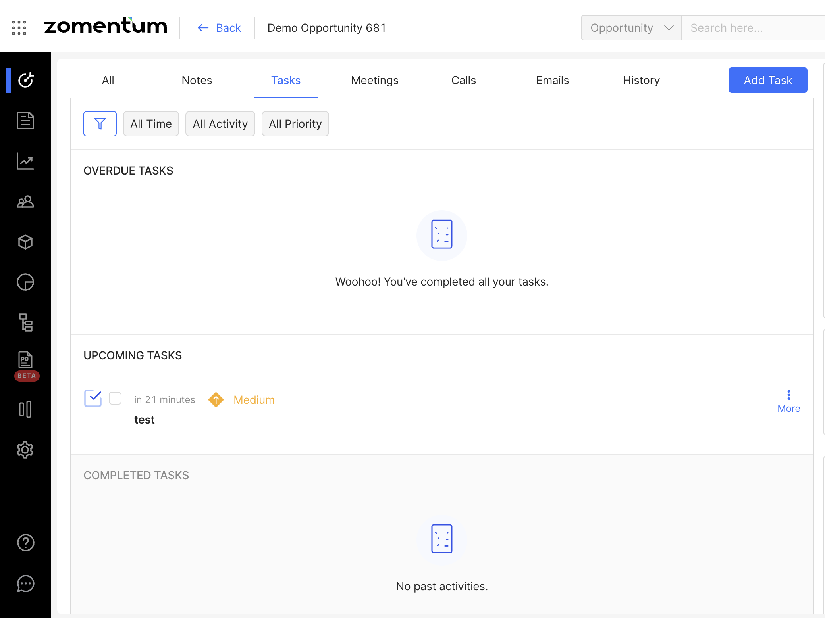Open the clients people icon in sidebar
Image resolution: width=825 pixels, height=618 pixels.
[25, 202]
